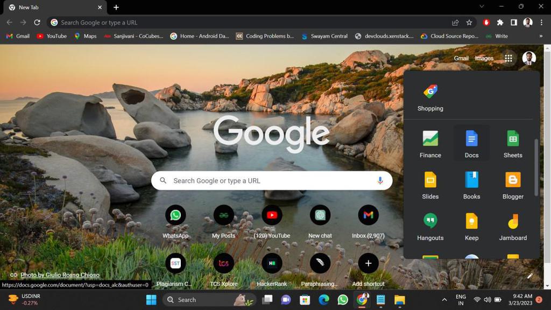Open Google Slides app
The image size is (551, 310).
tap(430, 186)
